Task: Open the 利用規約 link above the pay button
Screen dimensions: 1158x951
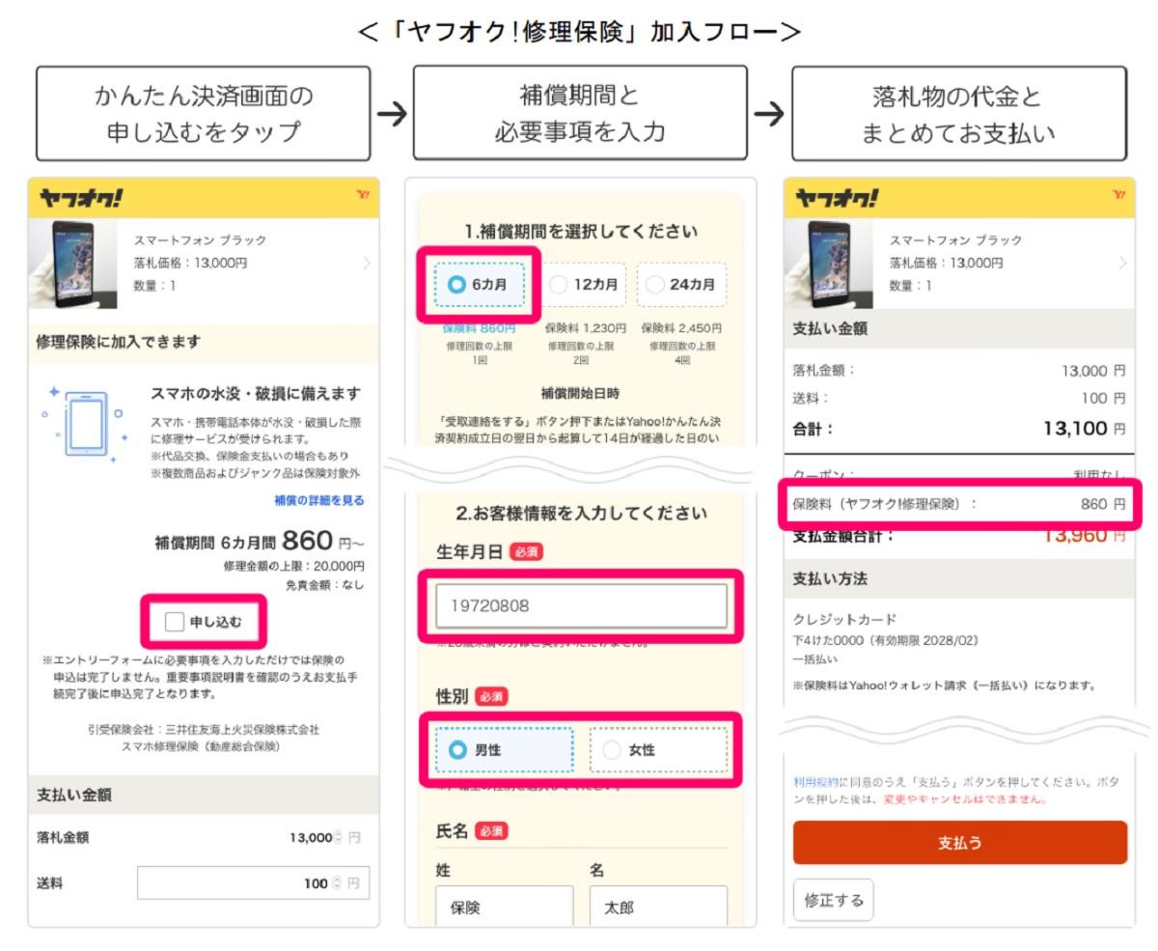Action: coord(815,782)
